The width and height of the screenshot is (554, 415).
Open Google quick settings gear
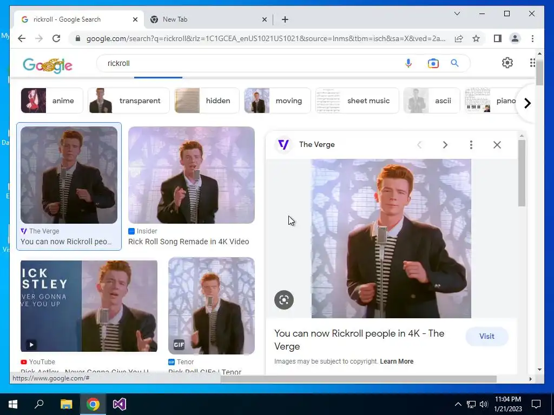(507, 63)
